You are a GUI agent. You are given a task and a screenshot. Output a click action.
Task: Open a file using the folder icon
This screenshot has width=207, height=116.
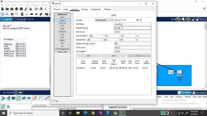(7, 9)
